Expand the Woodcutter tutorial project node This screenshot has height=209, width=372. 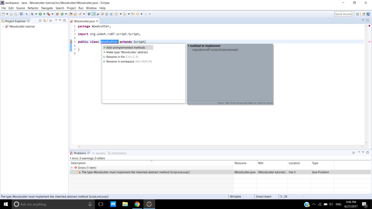(3, 26)
